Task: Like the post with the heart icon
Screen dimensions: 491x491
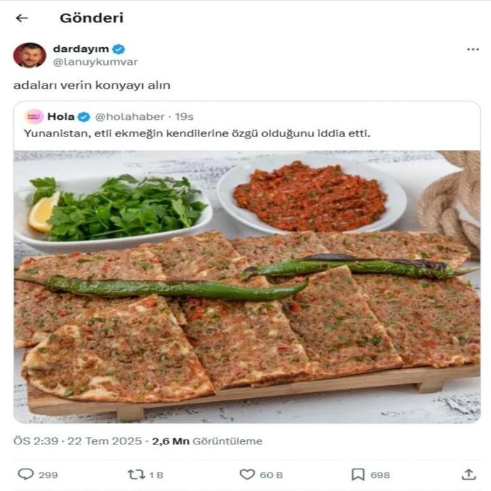Action: (247, 474)
